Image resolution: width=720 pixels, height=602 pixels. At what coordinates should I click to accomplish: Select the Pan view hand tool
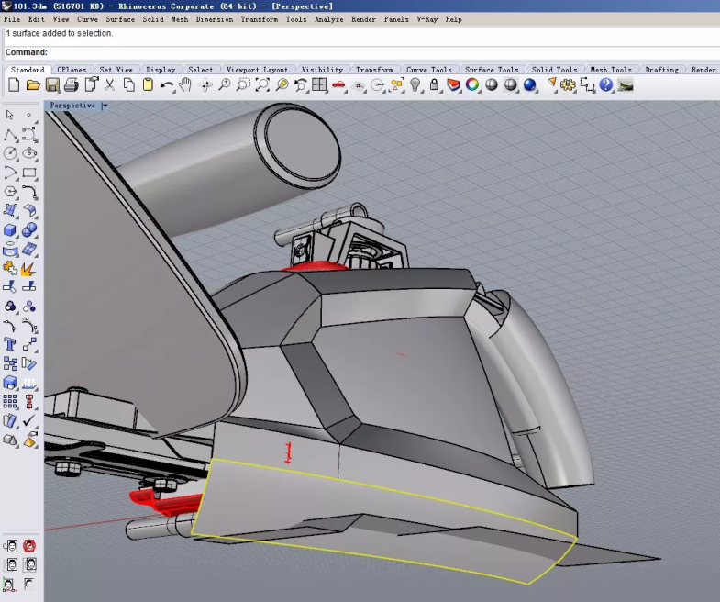pos(185,85)
